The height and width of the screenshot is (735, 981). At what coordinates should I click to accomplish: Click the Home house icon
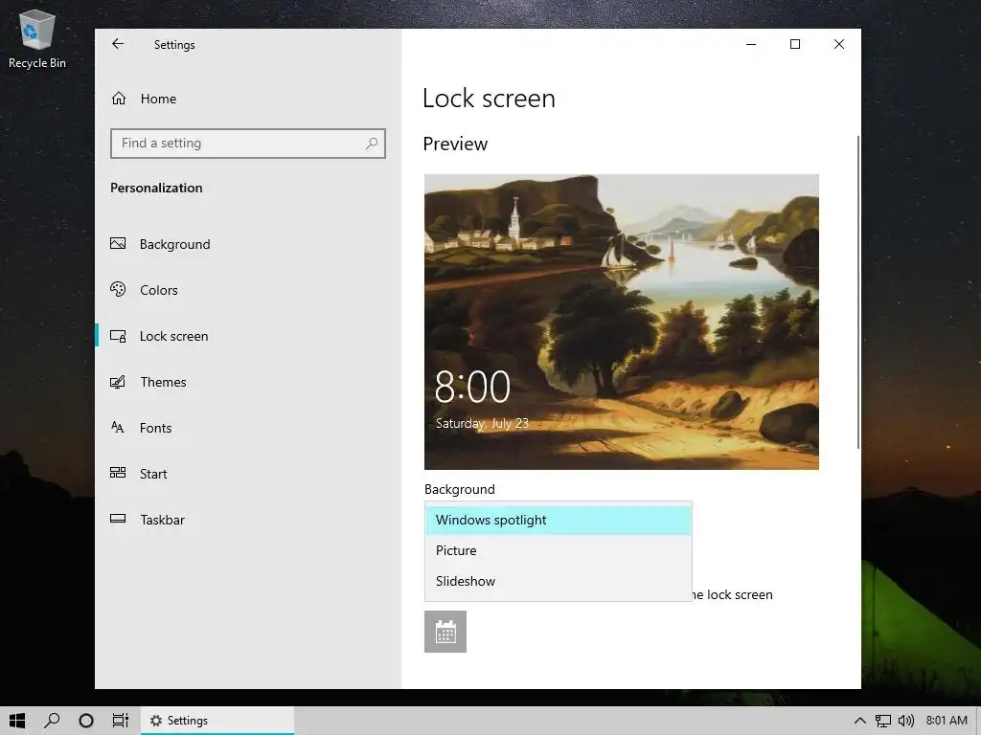(119, 99)
